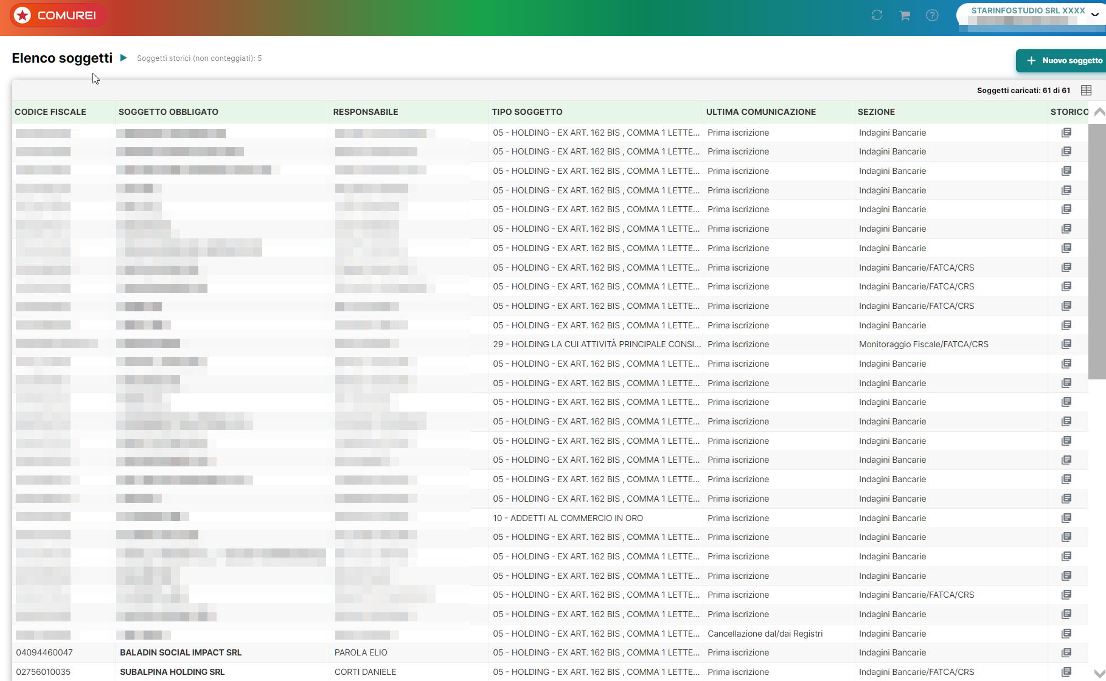Click the table layout icon near Soggetti caricati

pos(1086,90)
